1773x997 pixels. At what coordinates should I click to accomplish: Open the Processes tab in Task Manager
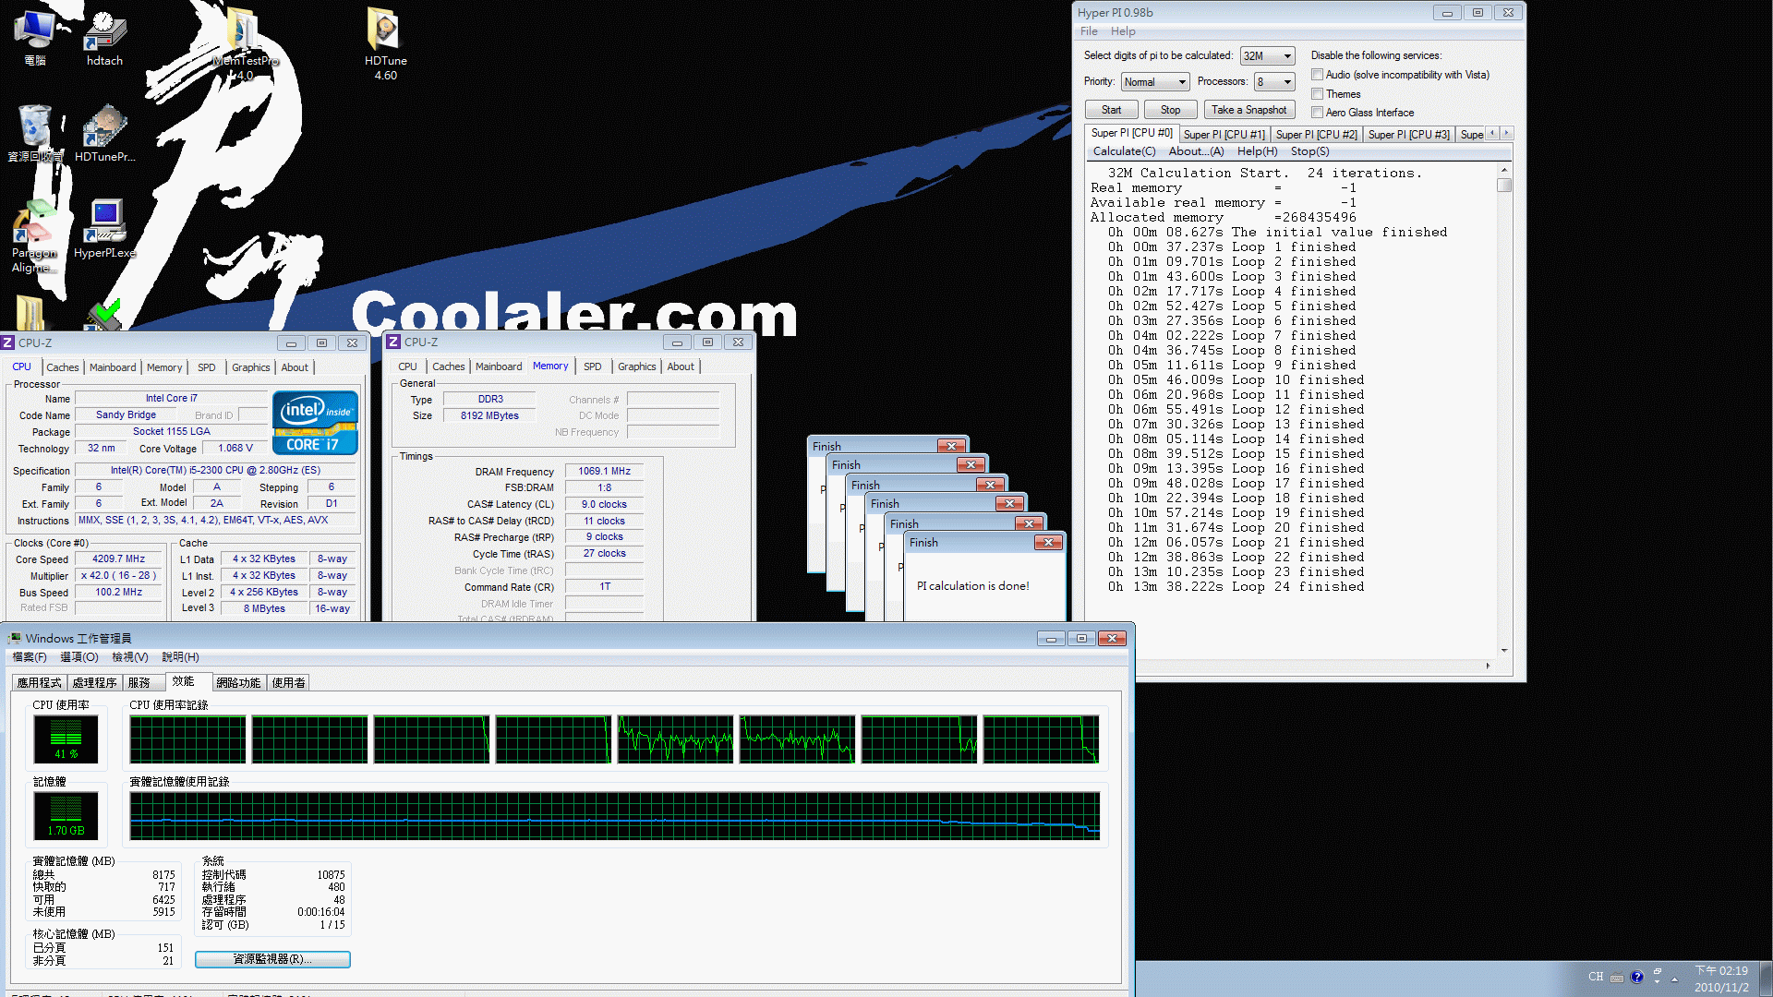[x=94, y=683]
